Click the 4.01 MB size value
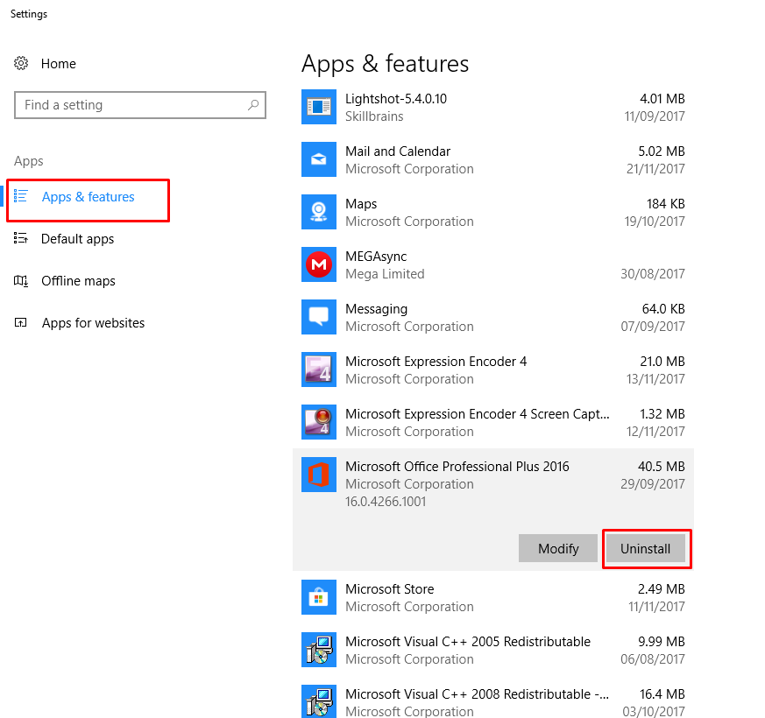Viewport: 765px width, 718px height. [662, 99]
